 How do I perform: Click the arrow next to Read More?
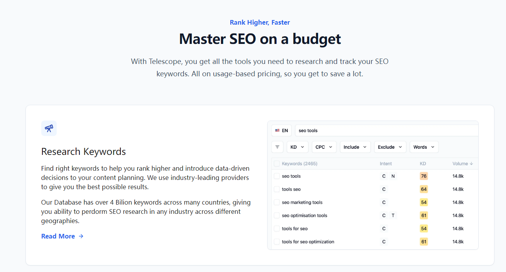pyautogui.click(x=81, y=236)
